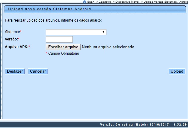This screenshot has width=188, height=128.
Task: Click the 'Nenhum arquivo selecionado' text
Action: pyautogui.click(x=108, y=47)
